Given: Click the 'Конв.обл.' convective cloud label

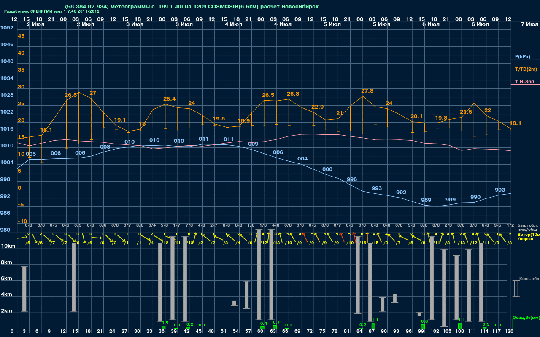Looking at the screenshot, I should click(x=529, y=279).
